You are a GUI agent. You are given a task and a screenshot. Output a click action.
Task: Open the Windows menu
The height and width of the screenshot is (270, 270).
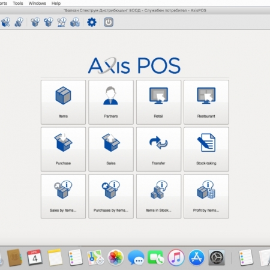pyautogui.click(x=37, y=3)
